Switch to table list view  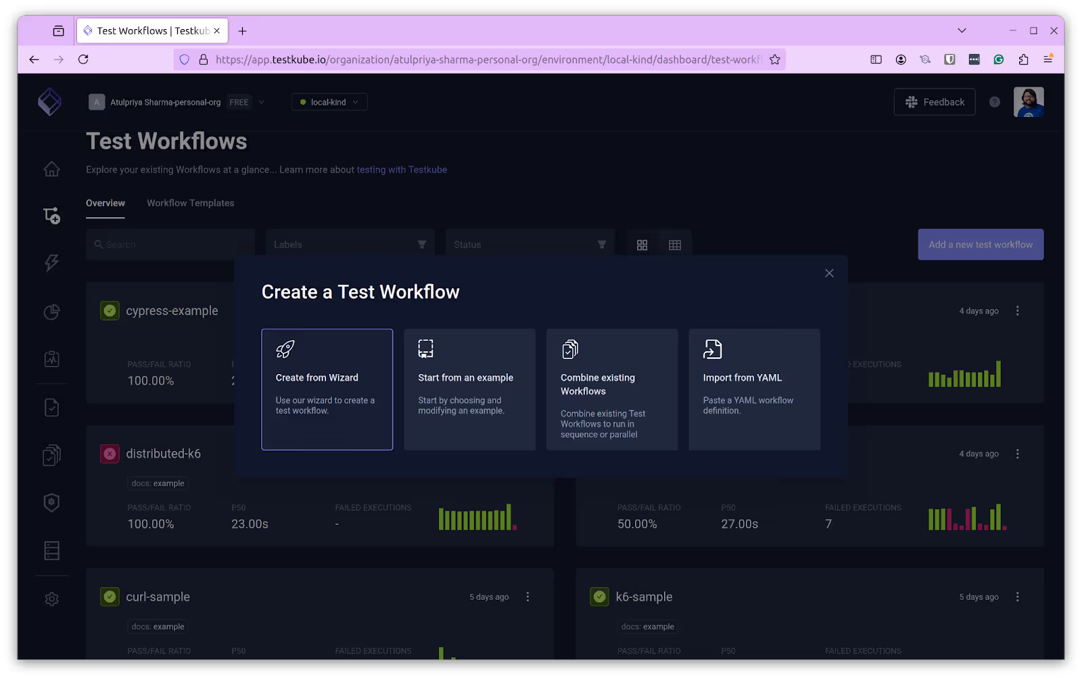click(x=675, y=245)
